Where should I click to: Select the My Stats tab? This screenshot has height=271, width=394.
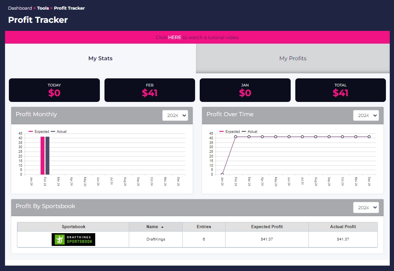pos(100,58)
